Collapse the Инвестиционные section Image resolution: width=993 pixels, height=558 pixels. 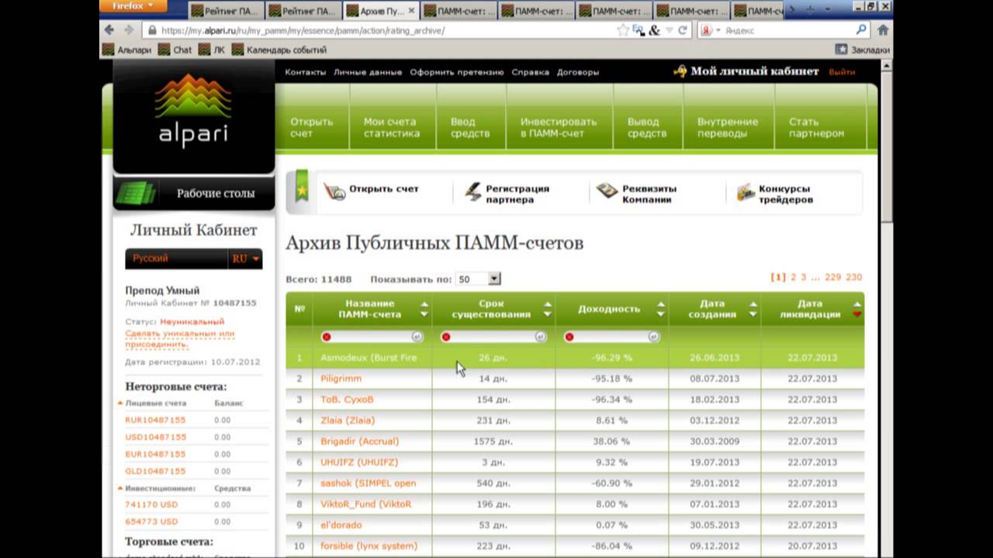pyautogui.click(x=120, y=488)
